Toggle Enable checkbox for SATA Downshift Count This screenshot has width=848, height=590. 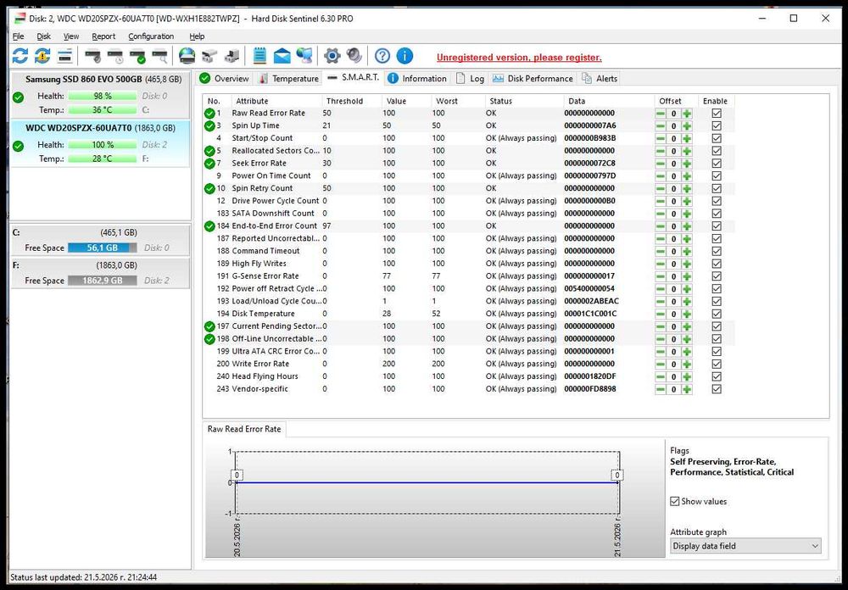point(717,213)
